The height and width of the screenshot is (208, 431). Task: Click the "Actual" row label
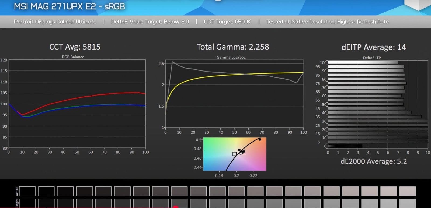pos(17,191)
